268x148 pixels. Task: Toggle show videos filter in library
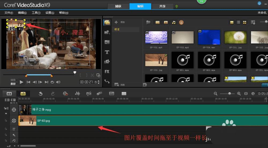pyautogui.click(x=157, y=22)
